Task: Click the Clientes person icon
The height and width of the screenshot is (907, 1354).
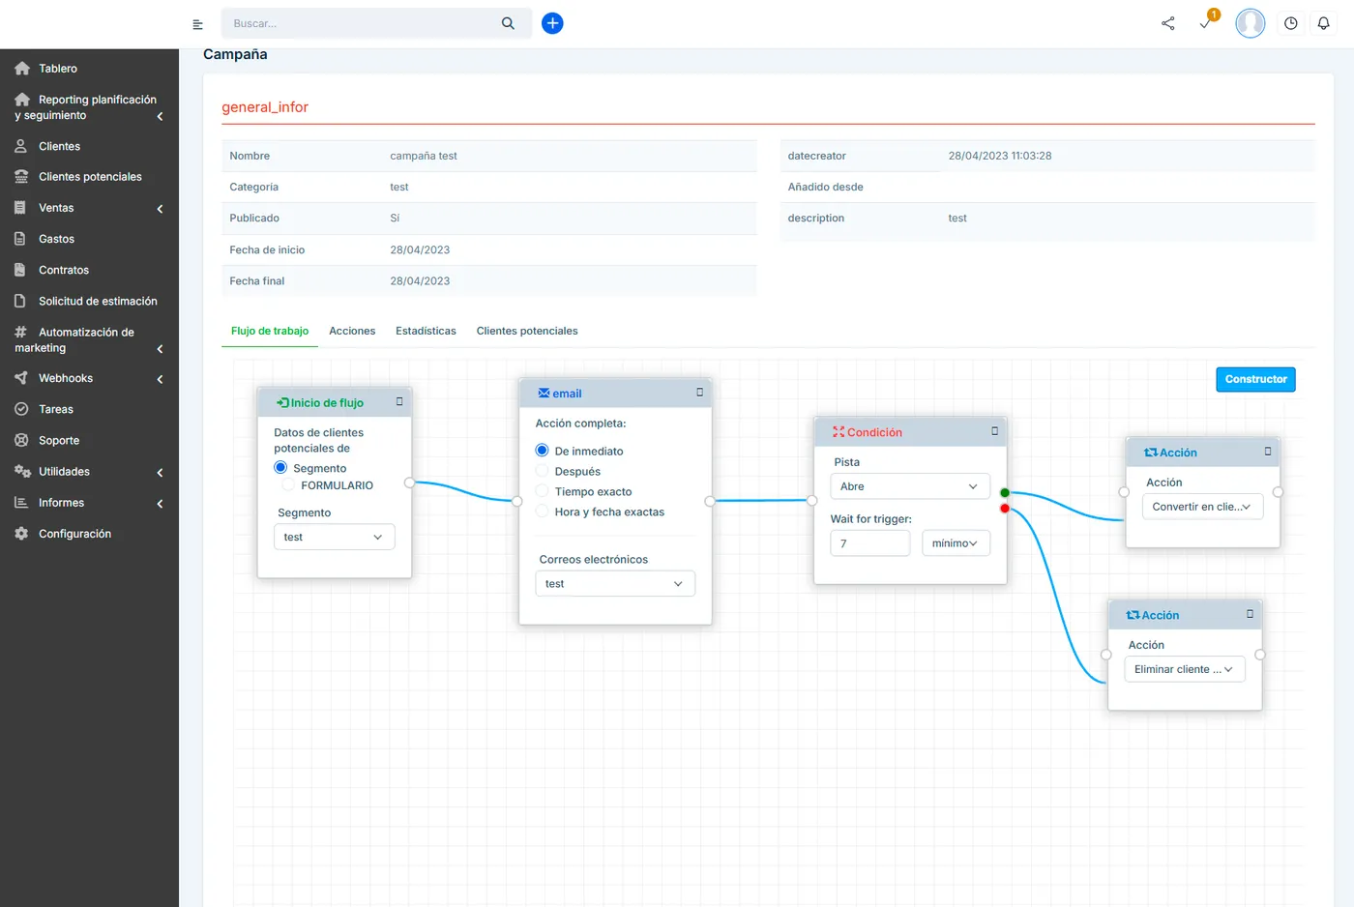Action: pyautogui.click(x=21, y=146)
